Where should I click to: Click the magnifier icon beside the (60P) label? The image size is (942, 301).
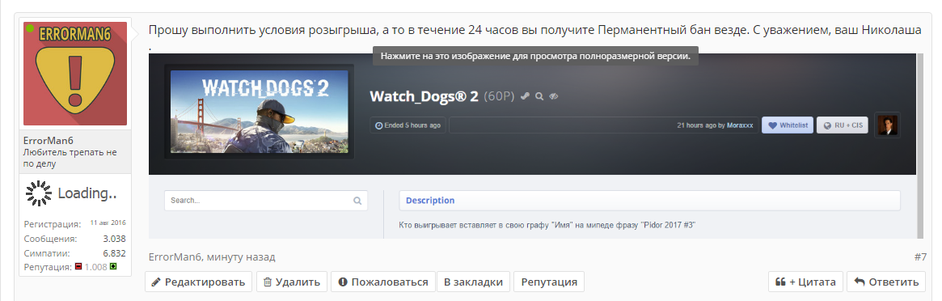(539, 95)
